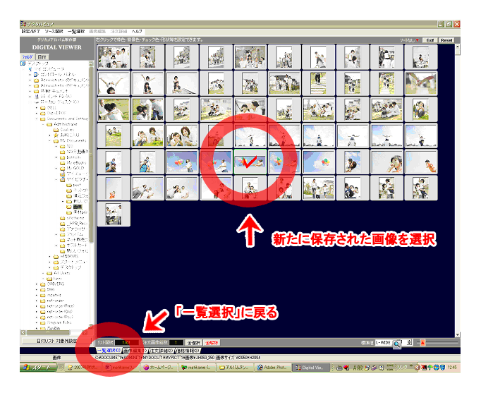The image size is (481, 393).
Task: Click the thumbnail pane scroll-down arrow
Action: coord(458,335)
